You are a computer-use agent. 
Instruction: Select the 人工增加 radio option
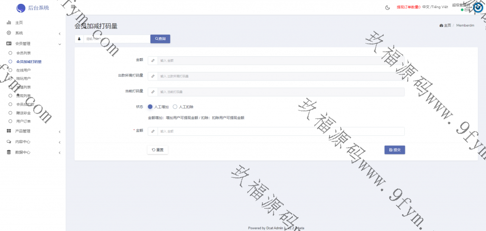pos(150,107)
